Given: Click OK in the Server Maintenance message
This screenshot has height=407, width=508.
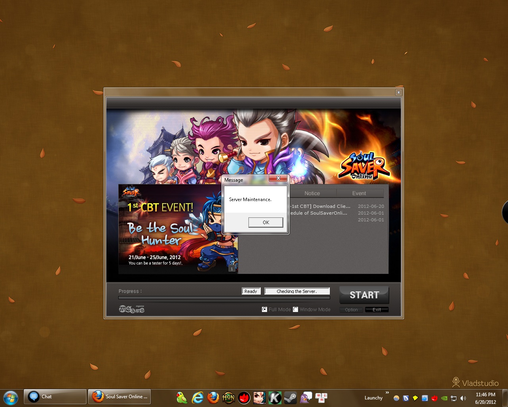Looking at the screenshot, I should (266, 222).
